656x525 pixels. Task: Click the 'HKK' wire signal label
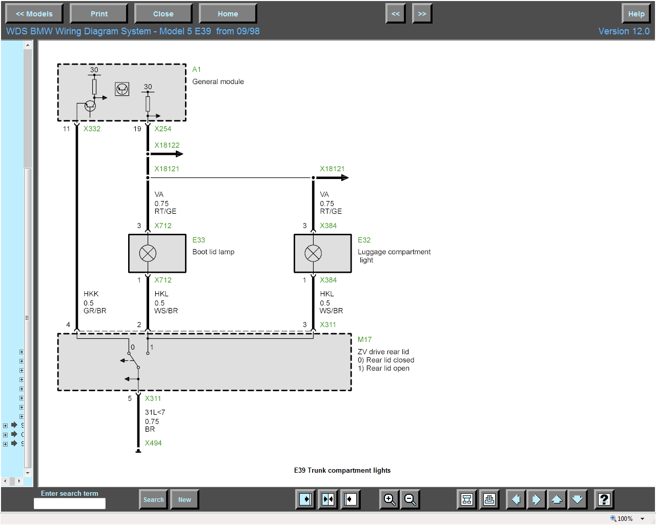coord(91,294)
